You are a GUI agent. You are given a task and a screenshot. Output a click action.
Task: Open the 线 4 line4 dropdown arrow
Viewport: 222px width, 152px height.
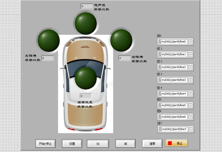[x=190, y=94]
